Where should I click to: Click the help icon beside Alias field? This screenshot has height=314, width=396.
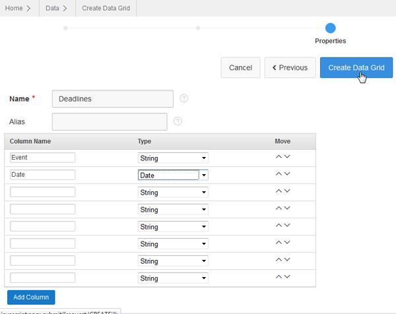pos(178,121)
